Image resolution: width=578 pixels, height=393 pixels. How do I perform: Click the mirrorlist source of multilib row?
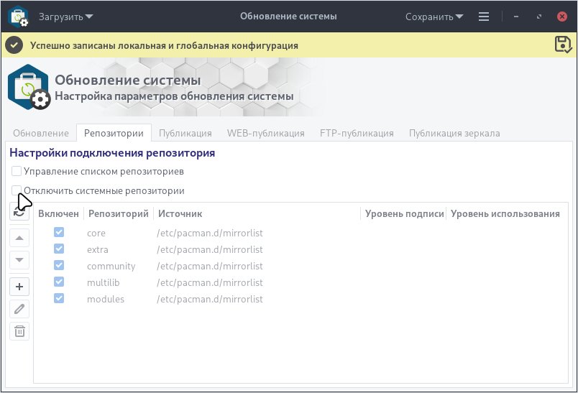pyautogui.click(x=210, y=282)
